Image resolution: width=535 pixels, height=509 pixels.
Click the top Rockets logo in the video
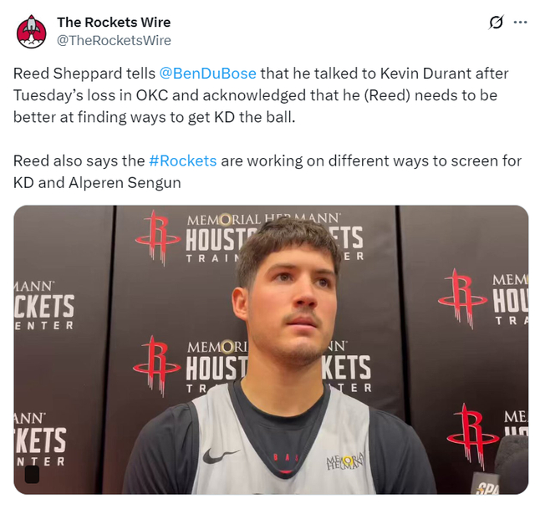click(158, 237)
